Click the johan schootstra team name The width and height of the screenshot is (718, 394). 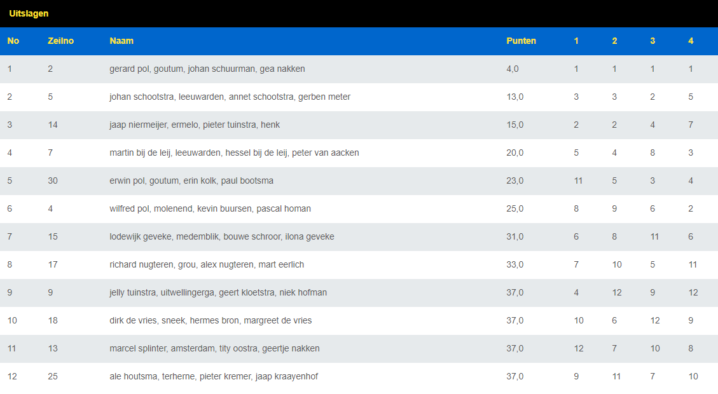[230, 97]
